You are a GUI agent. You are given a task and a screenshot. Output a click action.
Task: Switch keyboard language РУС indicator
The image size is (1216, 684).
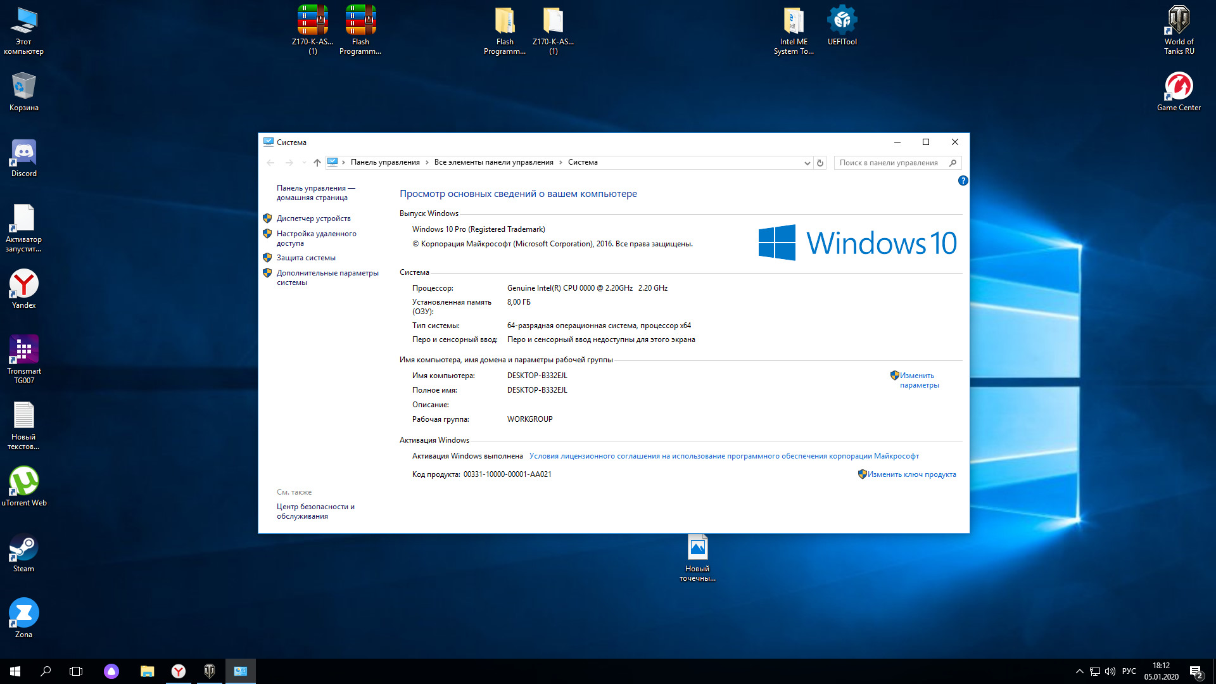(1129, 671)
